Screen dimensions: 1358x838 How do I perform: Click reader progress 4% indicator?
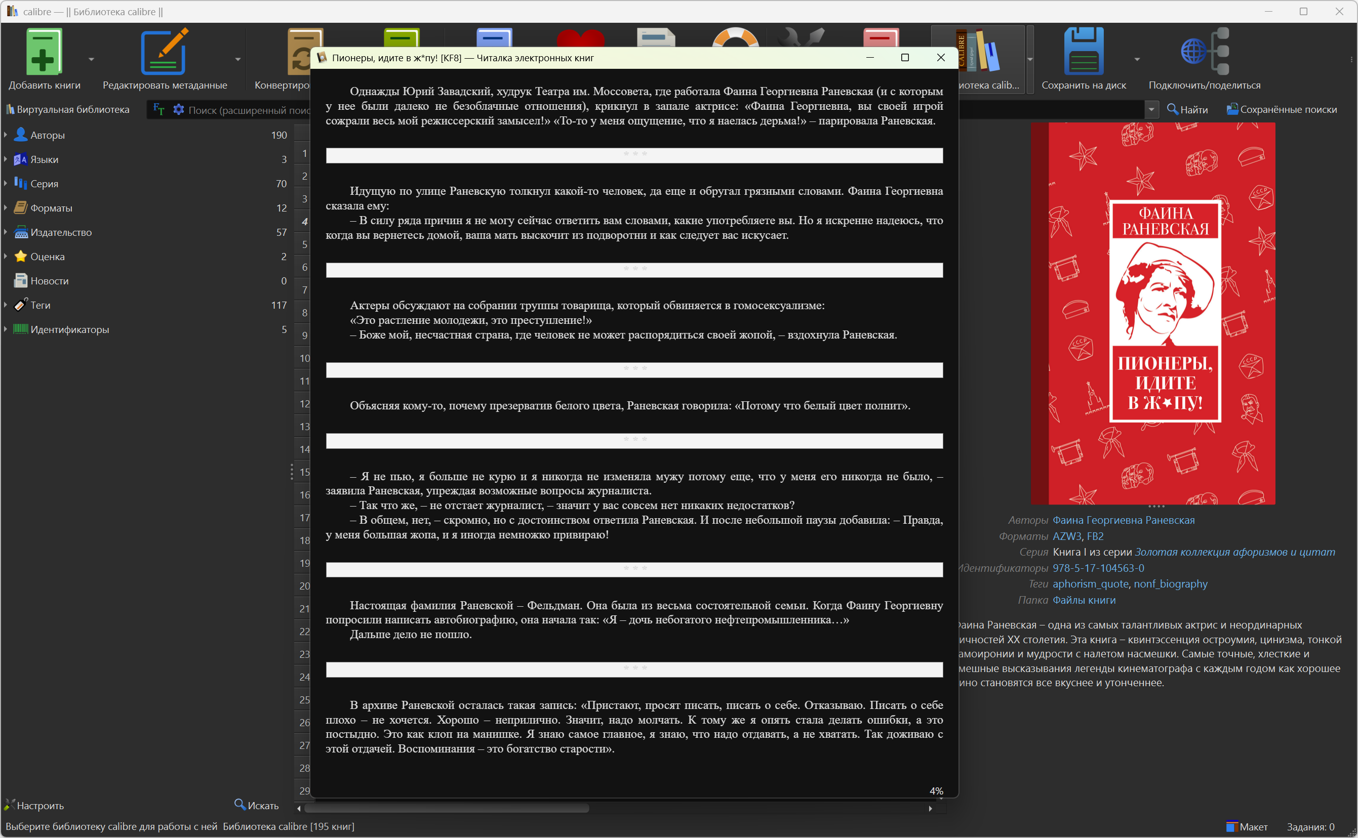click(x=936, y=791)
